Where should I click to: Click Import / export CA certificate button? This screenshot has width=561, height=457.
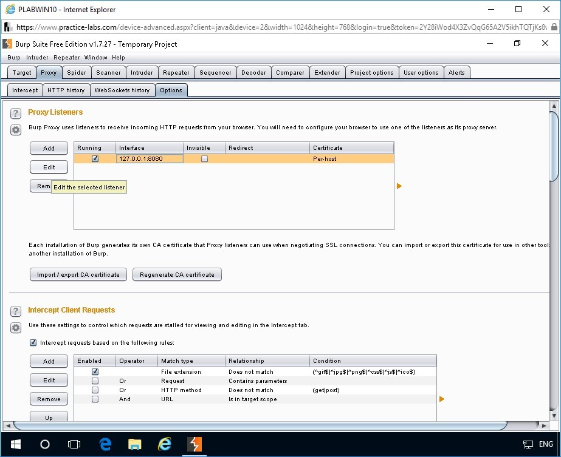point(78,275)
